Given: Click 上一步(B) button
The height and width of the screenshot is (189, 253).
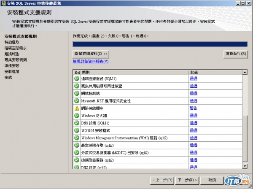Looking at the screenshot, I should tap(162, 180).
